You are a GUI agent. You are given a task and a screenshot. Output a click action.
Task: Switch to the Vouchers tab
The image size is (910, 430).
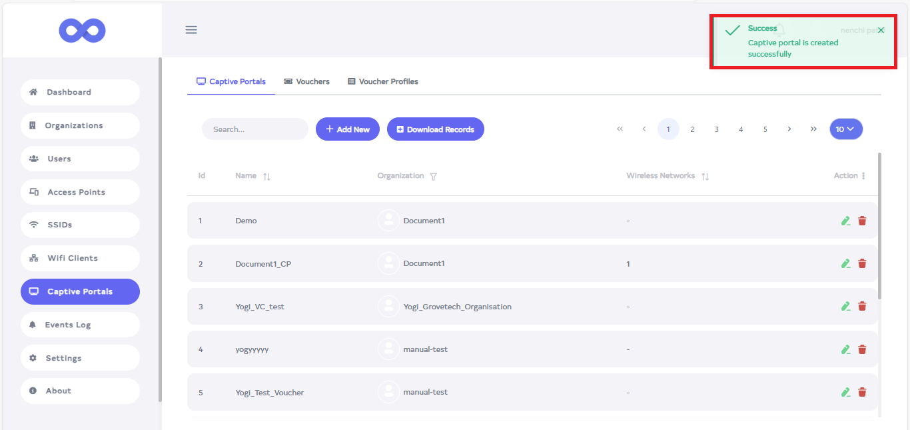click(x=306, y=81)
